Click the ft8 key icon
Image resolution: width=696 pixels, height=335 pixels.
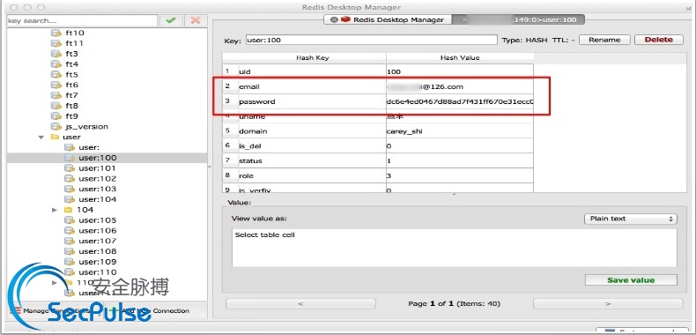(x=56, y=106)
